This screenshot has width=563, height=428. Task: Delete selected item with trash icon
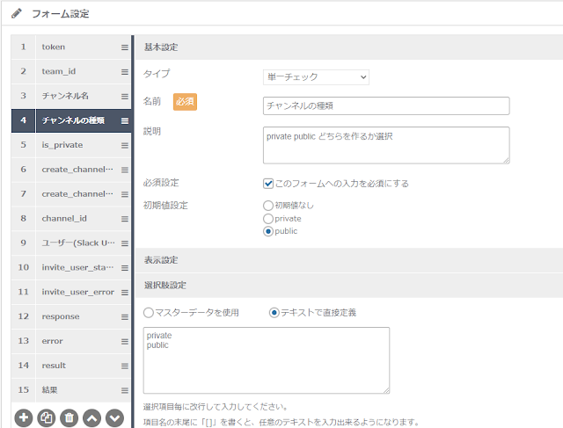[69, 418]
